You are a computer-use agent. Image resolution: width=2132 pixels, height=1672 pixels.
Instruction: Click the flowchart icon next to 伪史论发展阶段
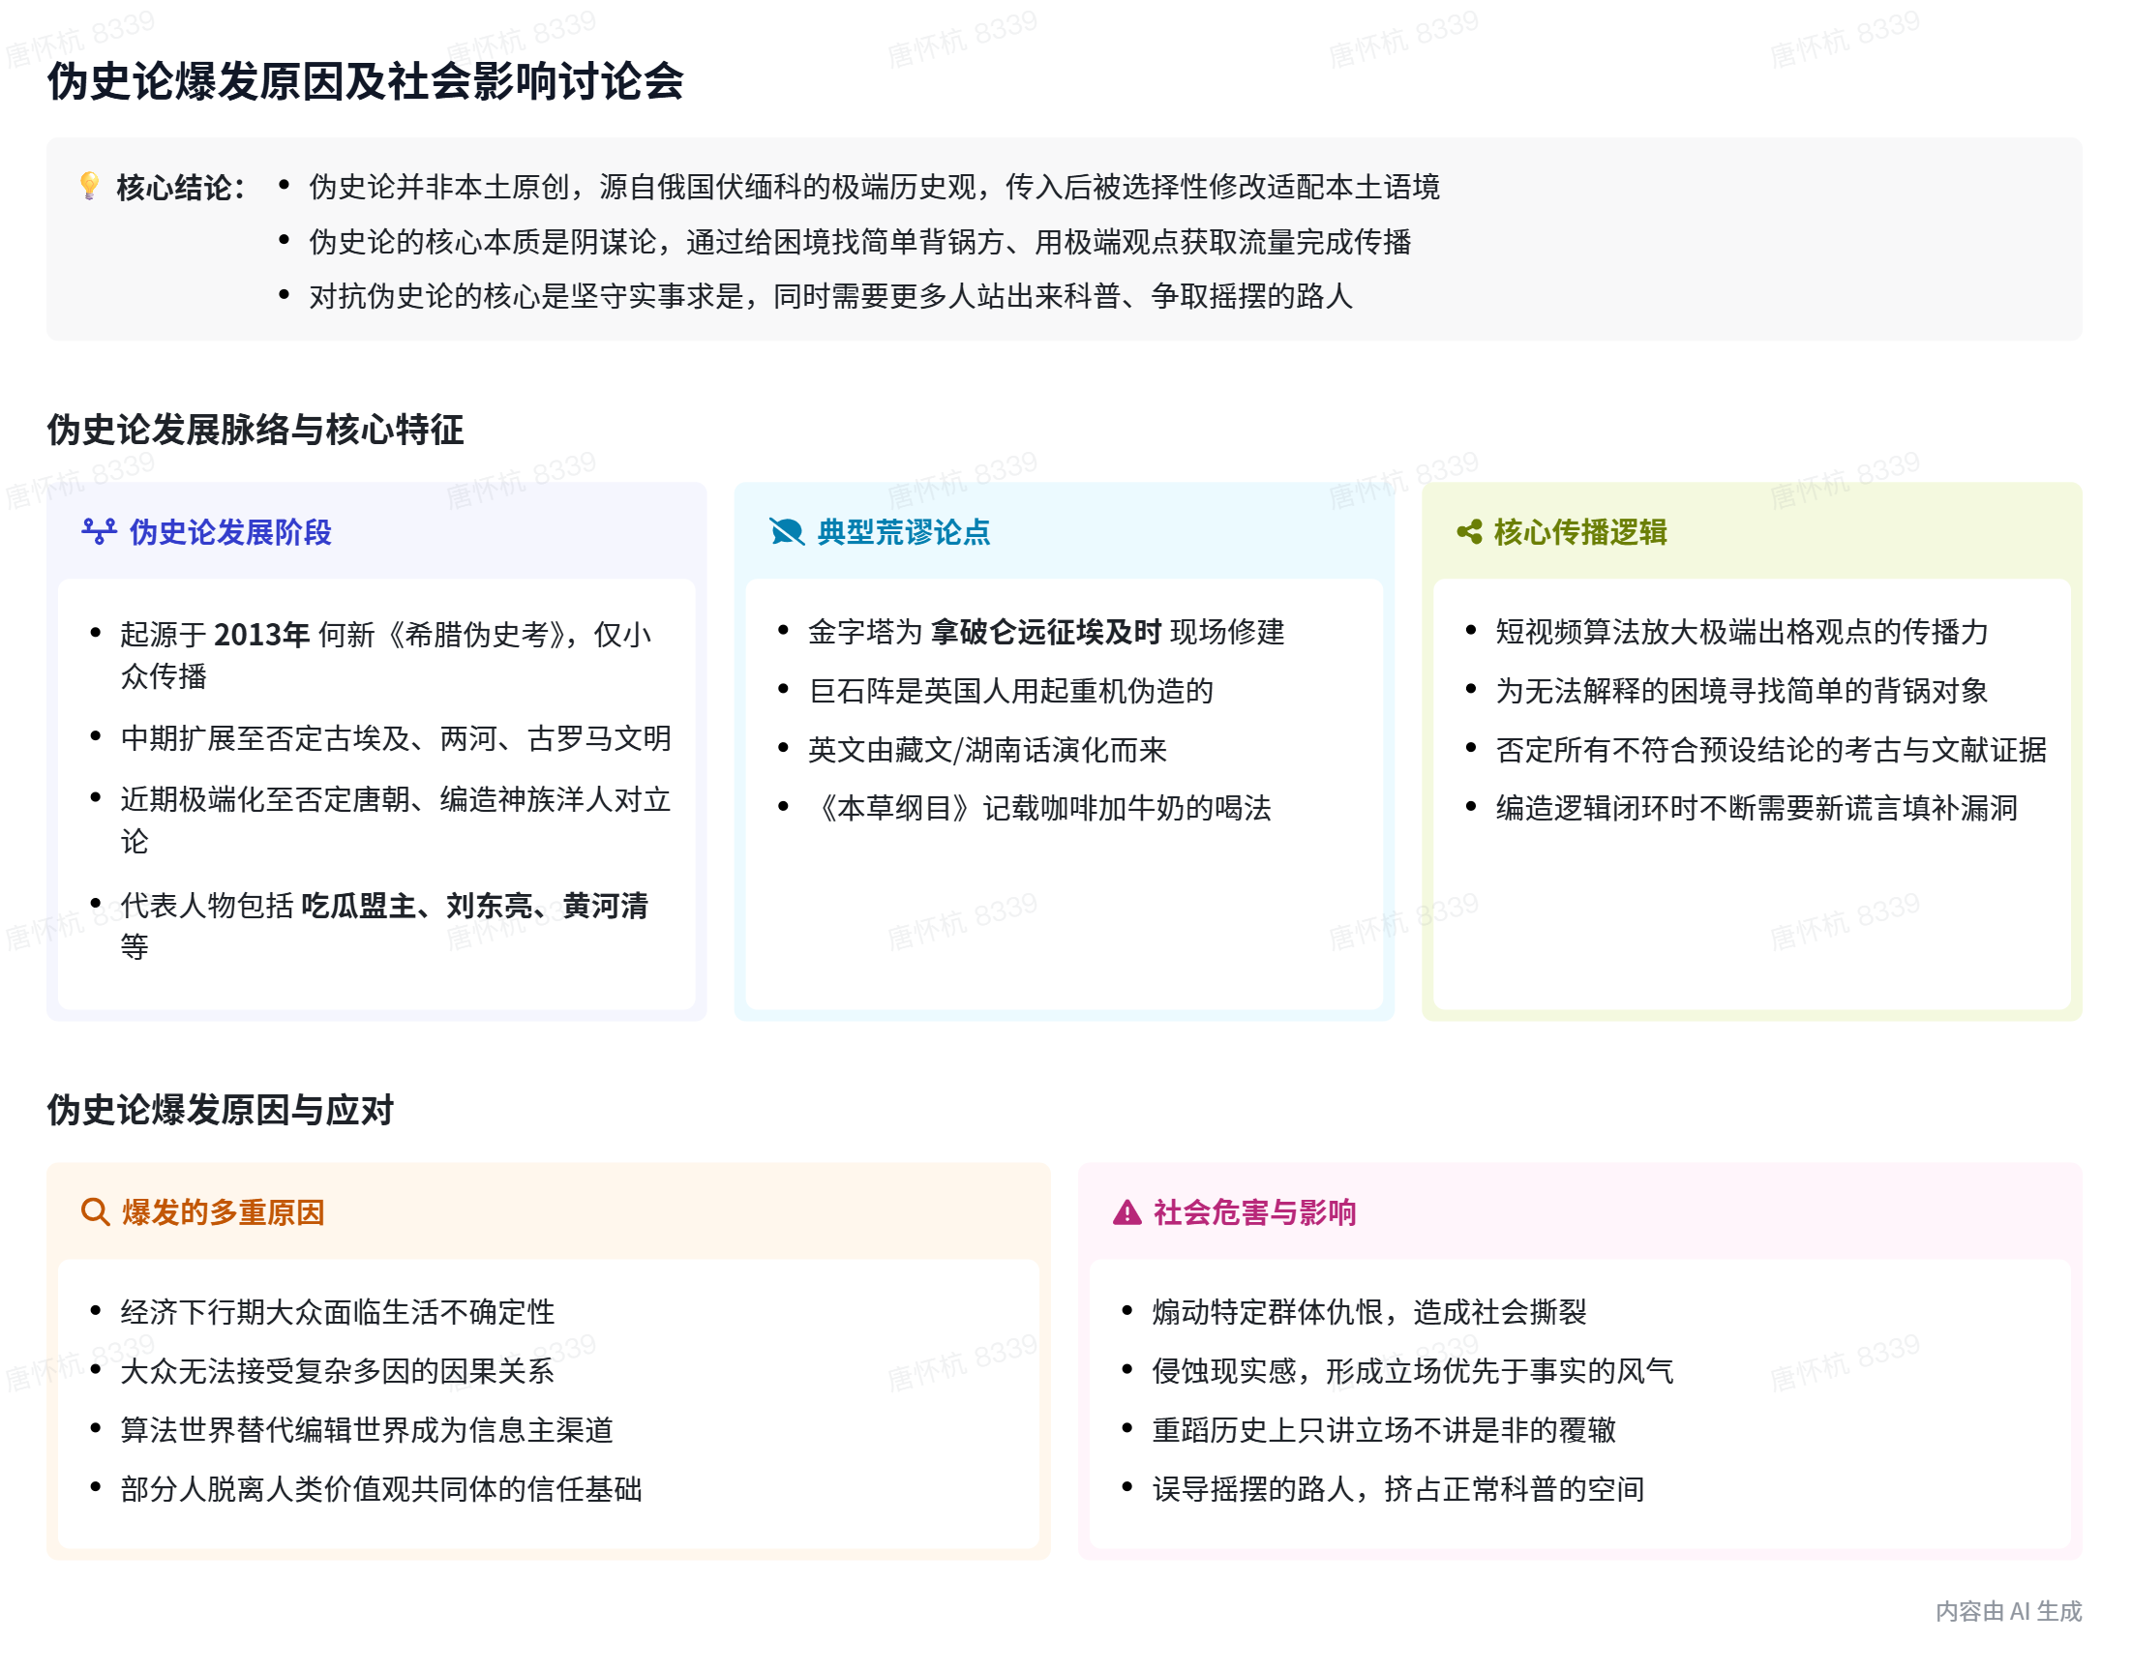click(x=99, y=531)
